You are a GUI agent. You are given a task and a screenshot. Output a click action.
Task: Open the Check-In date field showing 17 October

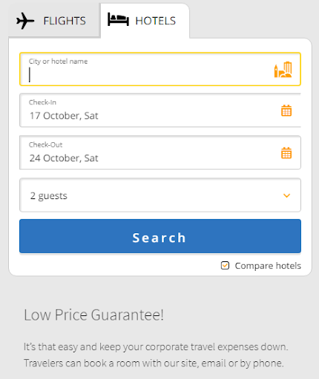(x=160, y=110)
